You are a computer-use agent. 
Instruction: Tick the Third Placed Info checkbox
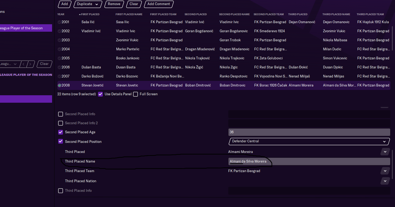tap(60, 191)
